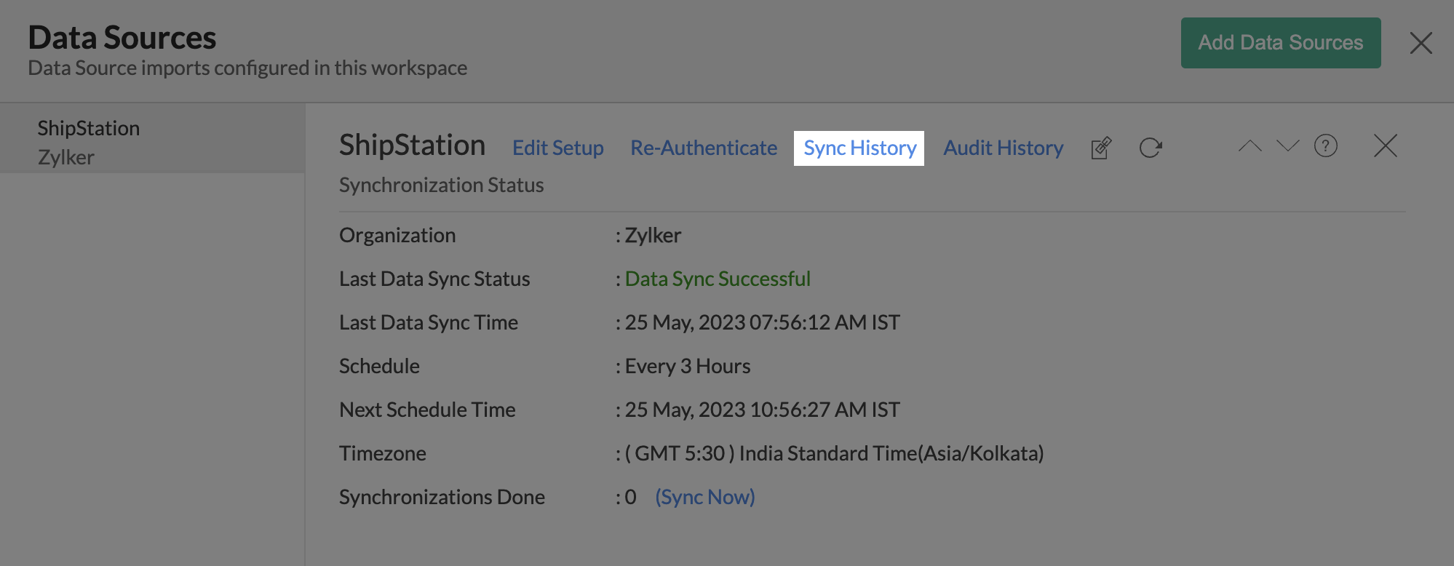Click the Schedule label
Viewport: 1454px width, 566px height.
[379, 367]
